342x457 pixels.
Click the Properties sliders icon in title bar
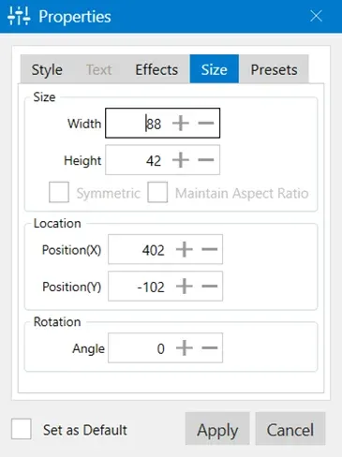point(19,16)
